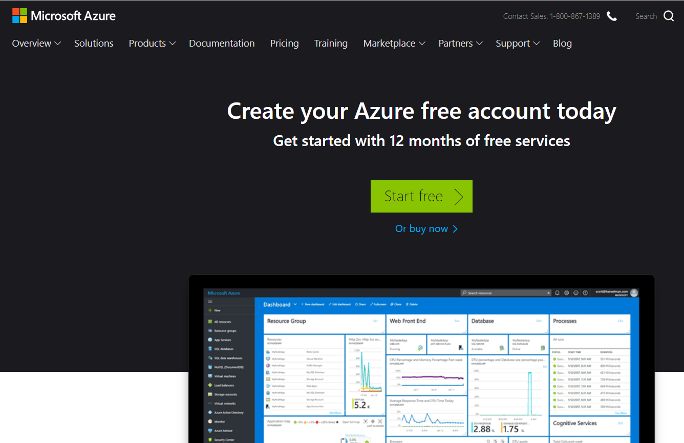Select Virtual networks icon in preview sidebar

[x=210, y=404]
